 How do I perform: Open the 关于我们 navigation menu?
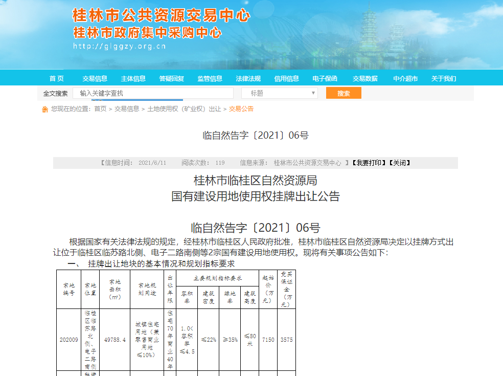coord(444,78)
